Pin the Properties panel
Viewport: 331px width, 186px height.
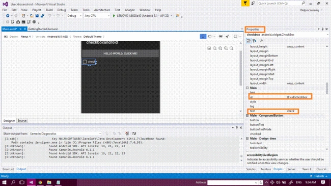coord(322,29)
